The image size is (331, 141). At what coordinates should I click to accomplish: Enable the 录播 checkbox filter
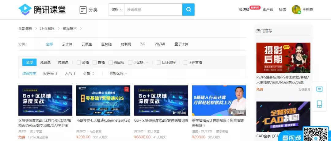click(x=79, y=63)
